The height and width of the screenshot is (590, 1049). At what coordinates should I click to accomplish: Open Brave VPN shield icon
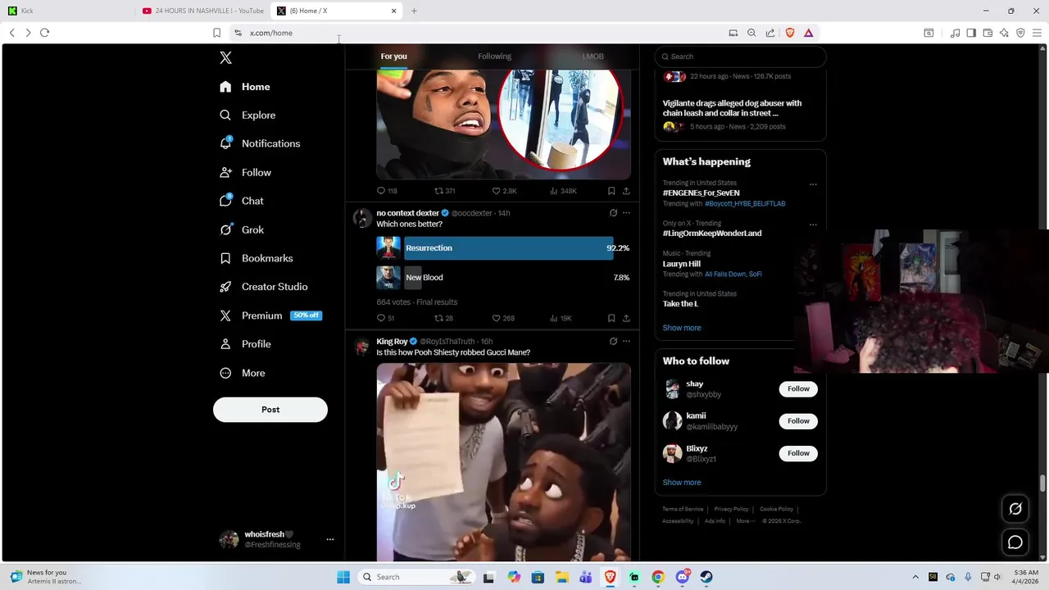(1020, 33)
